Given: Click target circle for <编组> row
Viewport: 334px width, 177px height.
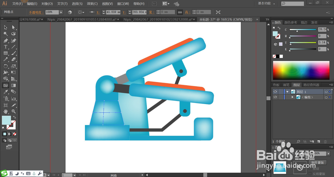Looking at the screenshot, I should [x=326, y=97].
